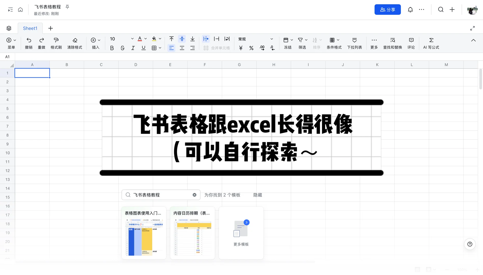Screen dimensions: 483x275
Task: Toggle right horizontal alignment
Action: pyautogui.click(x=192, y=48)
